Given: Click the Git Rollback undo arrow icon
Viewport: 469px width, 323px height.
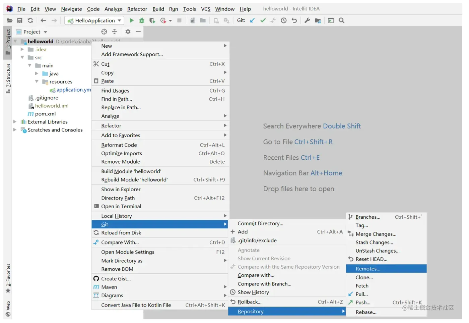Looking at the screenshot, I should [x=294, y=20].
